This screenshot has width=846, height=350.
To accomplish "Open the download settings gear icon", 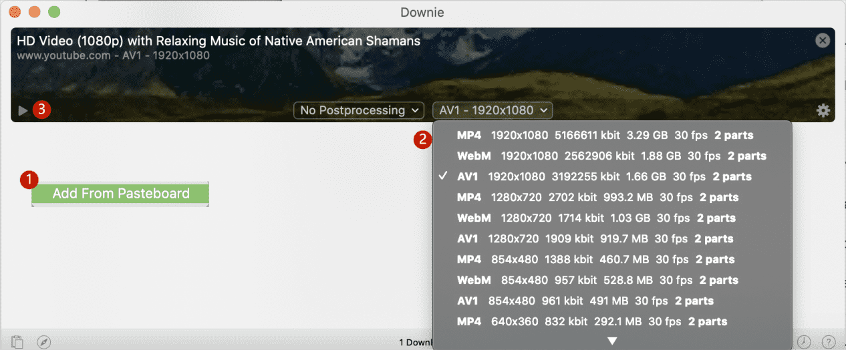I will click(x=823, y=111).
